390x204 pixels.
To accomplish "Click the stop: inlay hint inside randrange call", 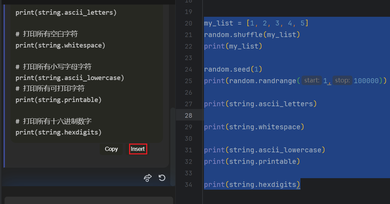I will [342, 80].
